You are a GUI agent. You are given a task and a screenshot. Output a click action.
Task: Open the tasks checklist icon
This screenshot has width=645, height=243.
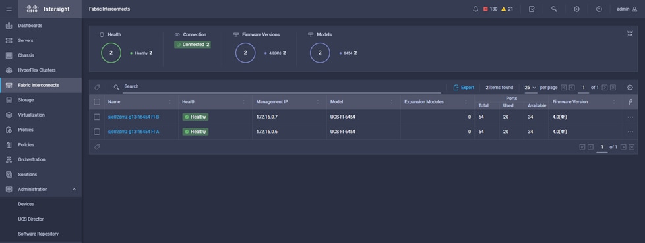[x=532, y=9]
